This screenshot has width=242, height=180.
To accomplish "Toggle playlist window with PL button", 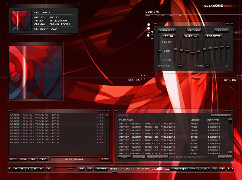I will pos(82,169).
